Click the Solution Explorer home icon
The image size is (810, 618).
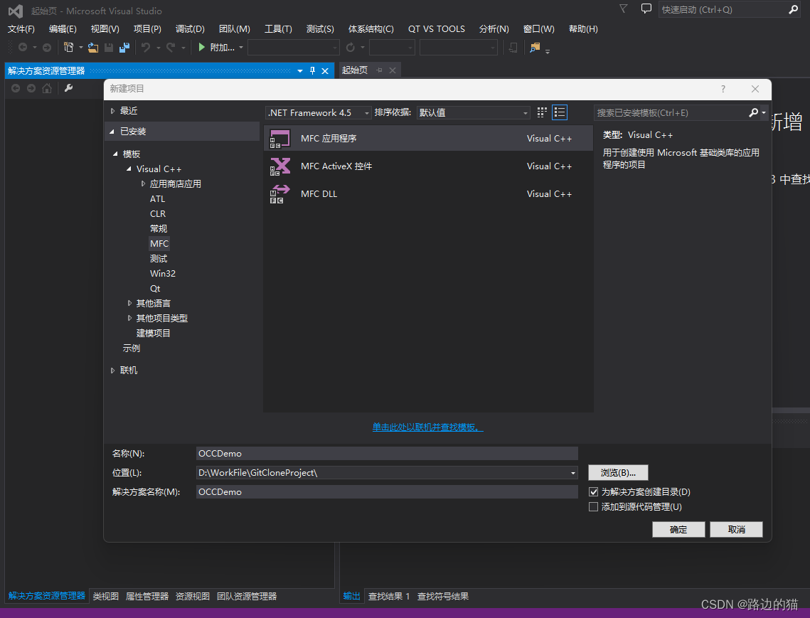[x=47, y=88]
